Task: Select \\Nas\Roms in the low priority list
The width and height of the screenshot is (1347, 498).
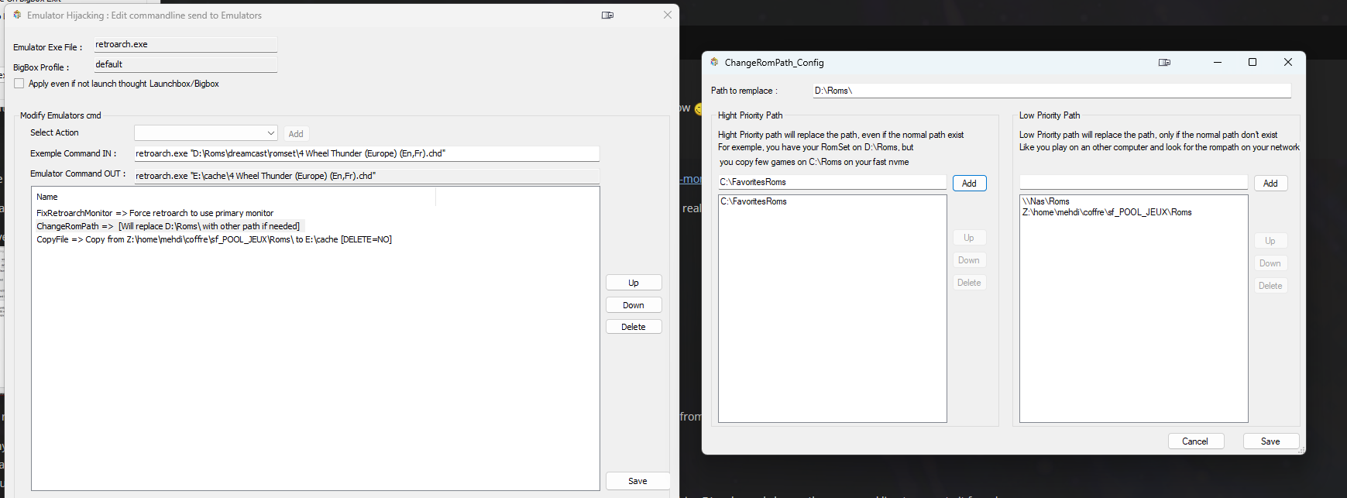Action: (x=1046, y=201)
